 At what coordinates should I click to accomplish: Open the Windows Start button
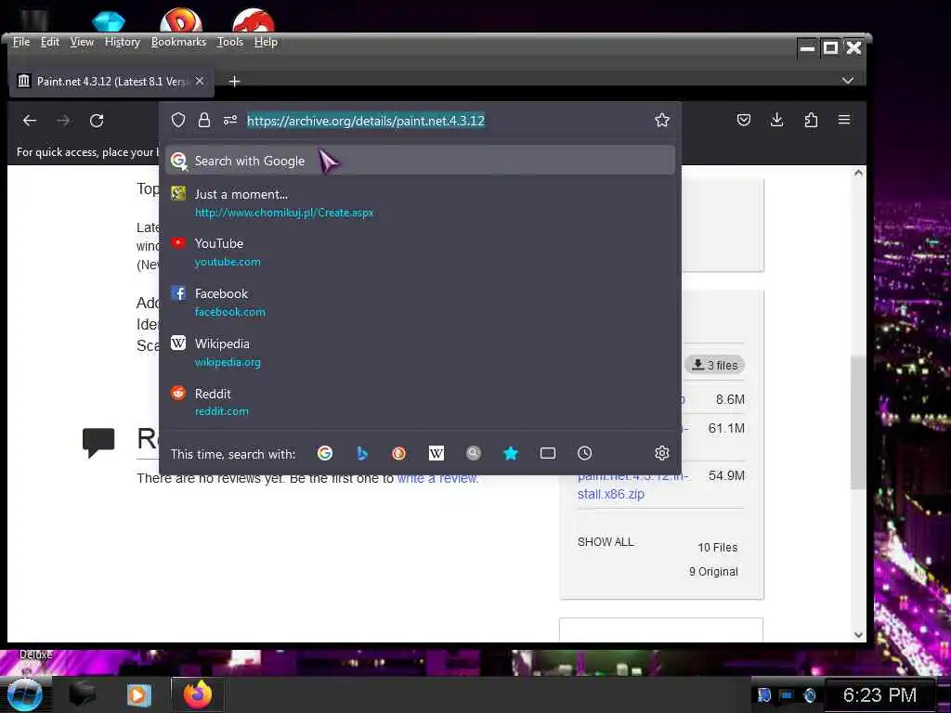24,695
